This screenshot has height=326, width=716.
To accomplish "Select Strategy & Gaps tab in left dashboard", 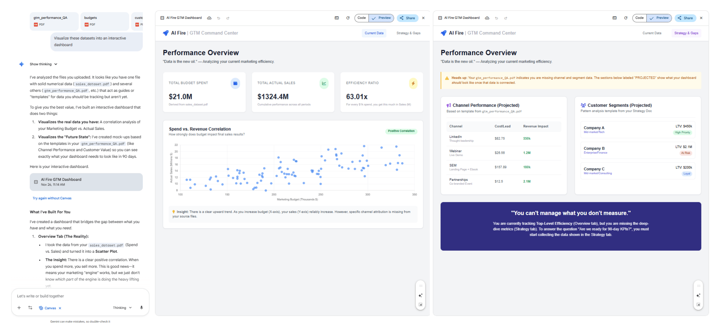I will tap(408, 33).
